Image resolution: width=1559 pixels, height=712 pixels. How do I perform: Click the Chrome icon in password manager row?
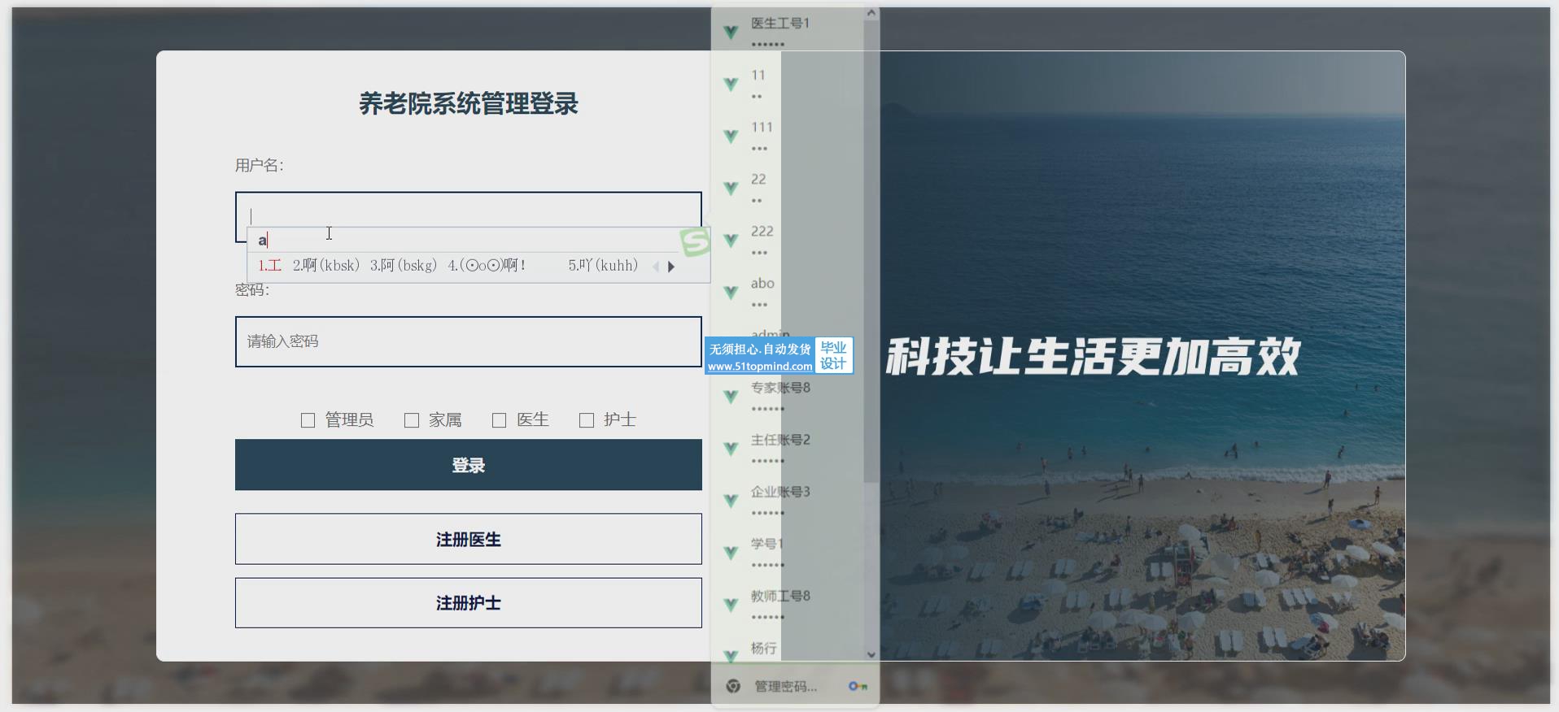[733, 687]
